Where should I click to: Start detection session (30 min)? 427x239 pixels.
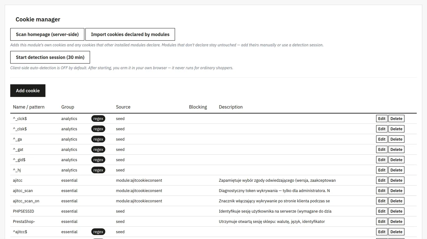(50, 57)
